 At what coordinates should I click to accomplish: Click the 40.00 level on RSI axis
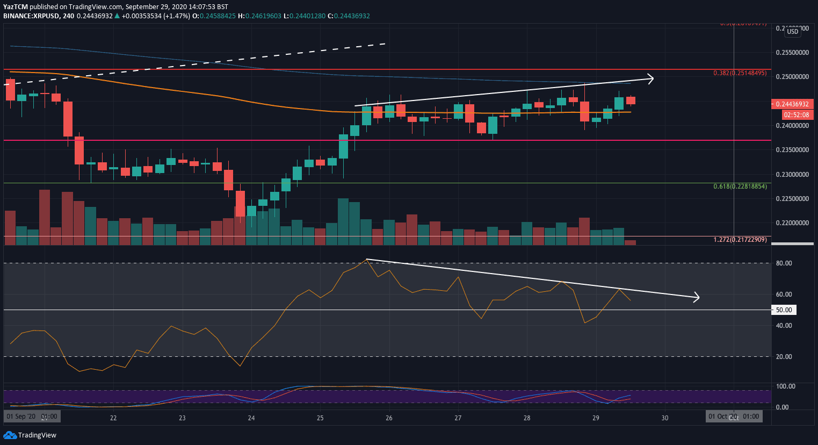[x=784, y=326]
